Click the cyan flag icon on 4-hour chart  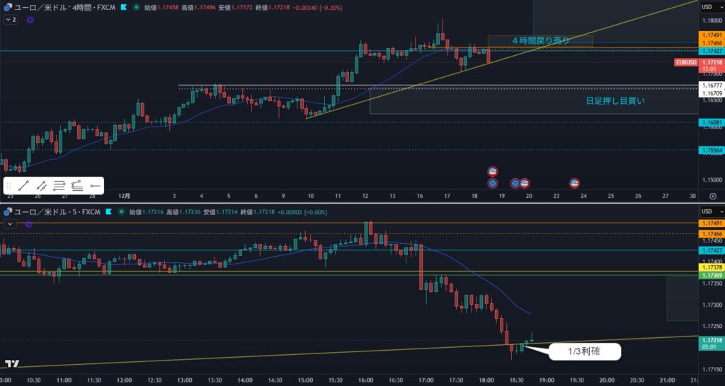[x=124, y=7]
